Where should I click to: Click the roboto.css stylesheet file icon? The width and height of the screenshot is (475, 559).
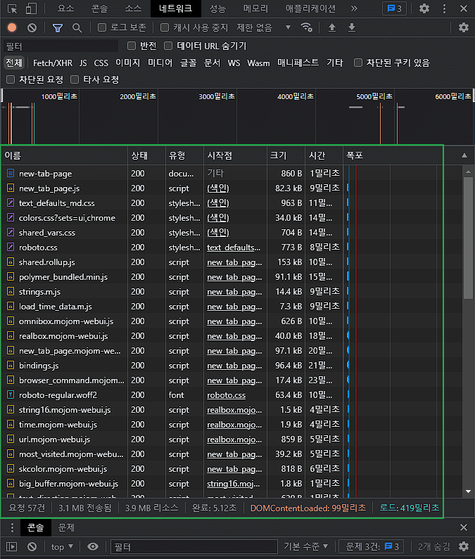(x=11, y=247)
